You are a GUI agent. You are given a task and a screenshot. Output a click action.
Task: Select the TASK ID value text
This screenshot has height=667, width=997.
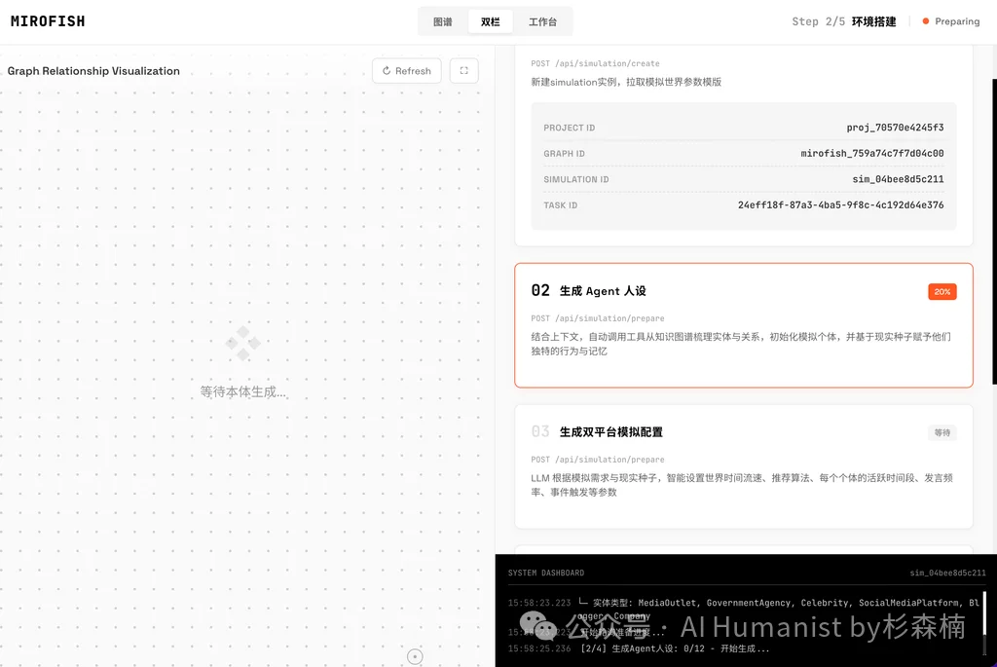tap(840, 205)
